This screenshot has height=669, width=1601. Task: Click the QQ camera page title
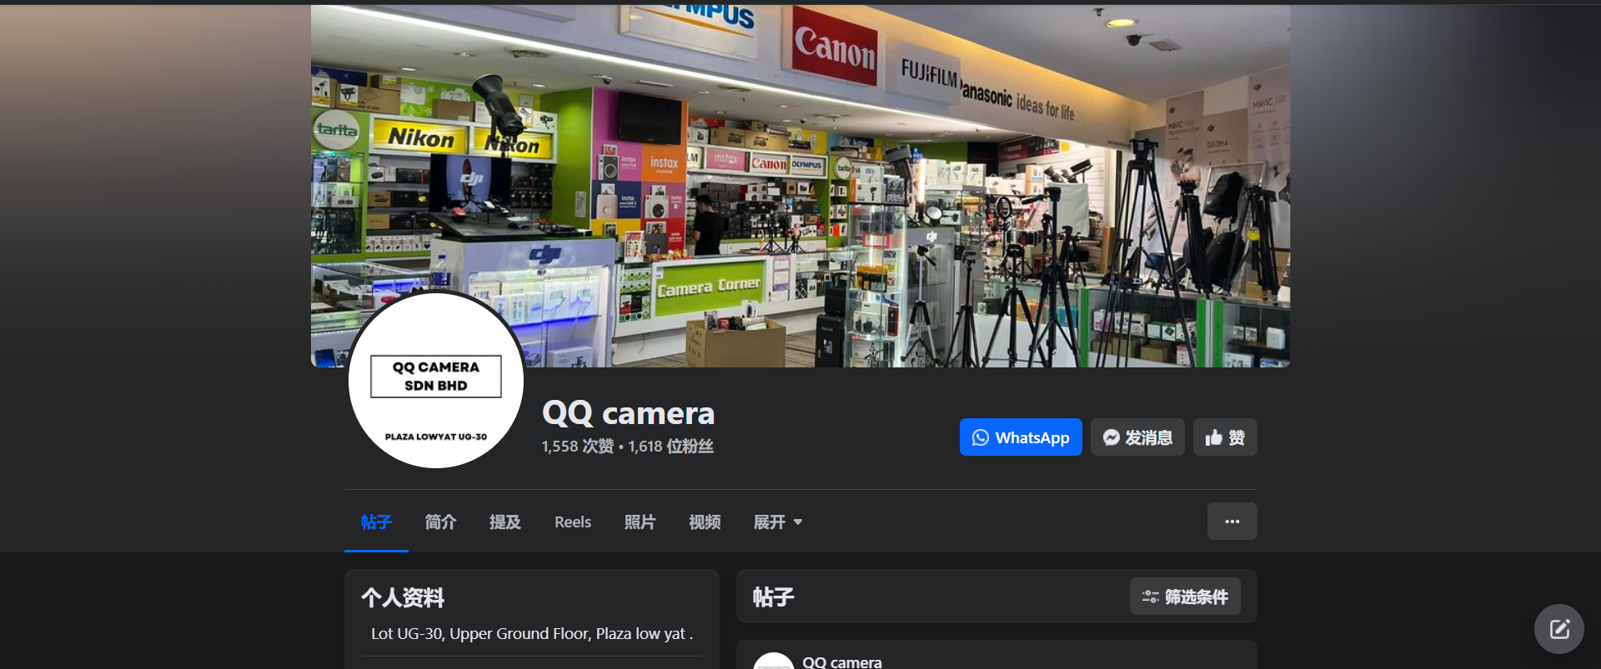click(x=628, y=413)
